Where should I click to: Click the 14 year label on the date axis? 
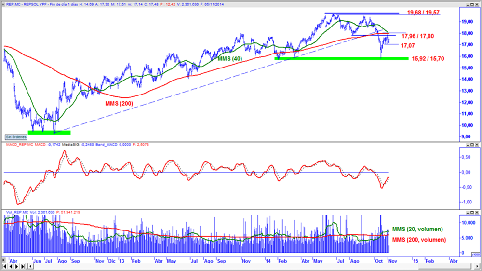click(268, 261)
